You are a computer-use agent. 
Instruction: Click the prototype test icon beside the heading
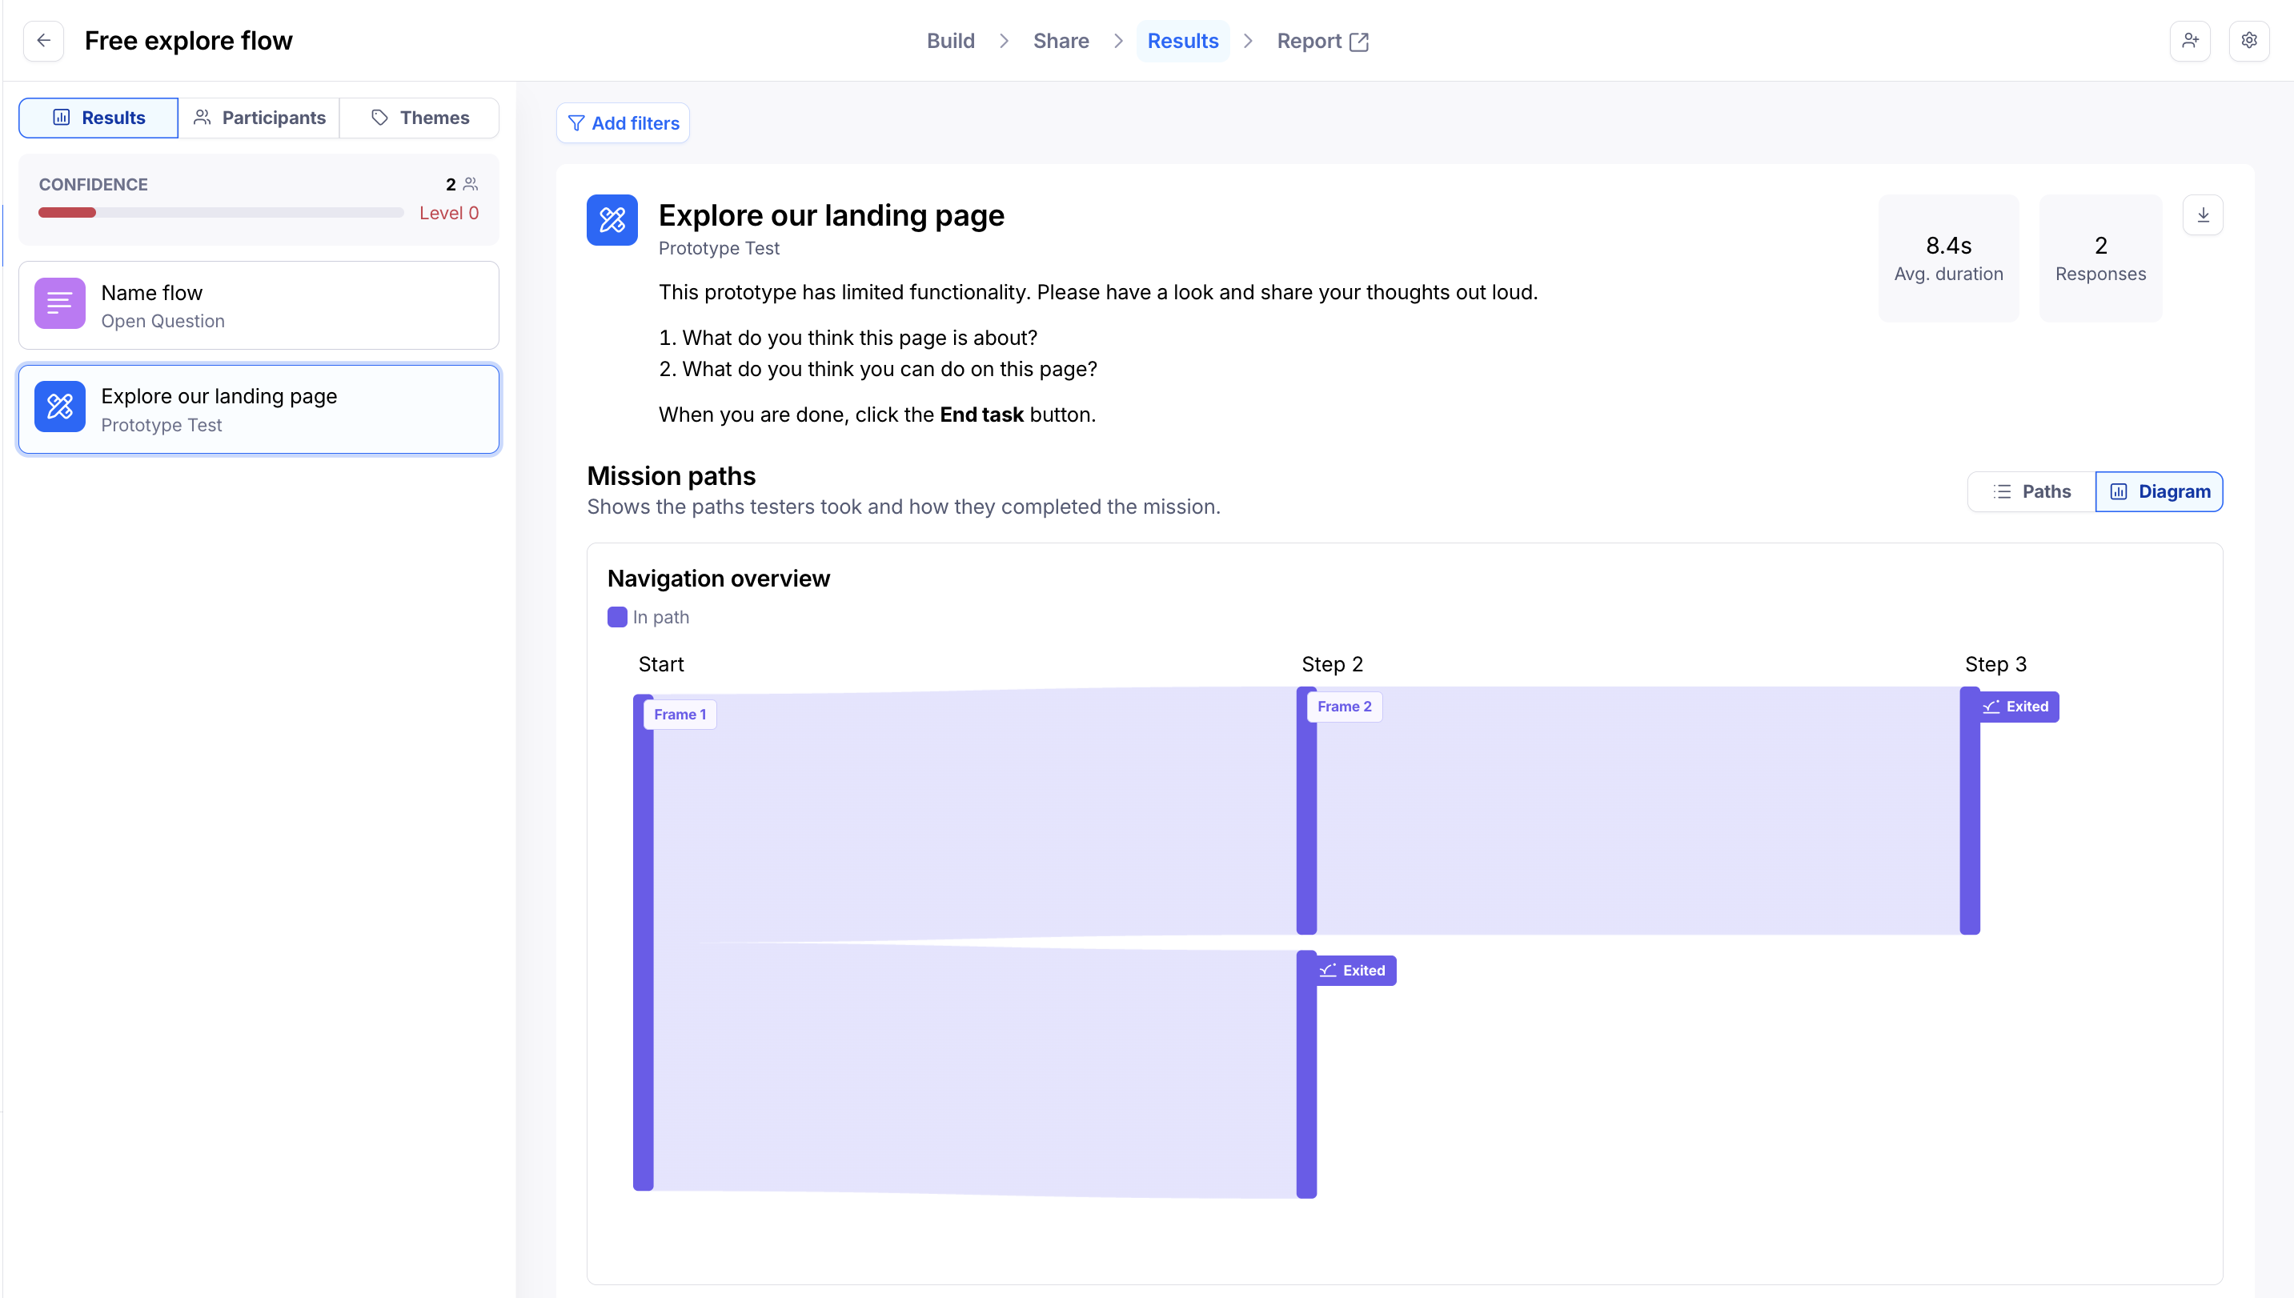click(612, 220)
